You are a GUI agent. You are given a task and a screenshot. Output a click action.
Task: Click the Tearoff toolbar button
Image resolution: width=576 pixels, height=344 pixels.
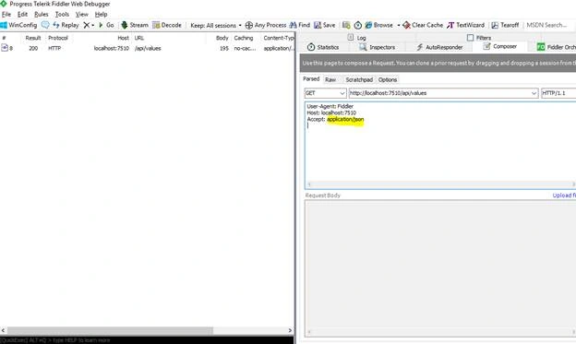click(505, 25)
